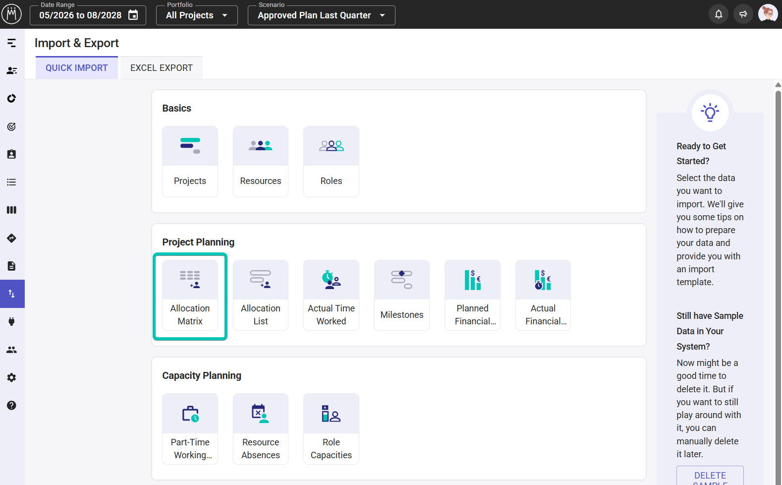
Task: Open the announcements megaphone icon
Action: coord(743,14)
